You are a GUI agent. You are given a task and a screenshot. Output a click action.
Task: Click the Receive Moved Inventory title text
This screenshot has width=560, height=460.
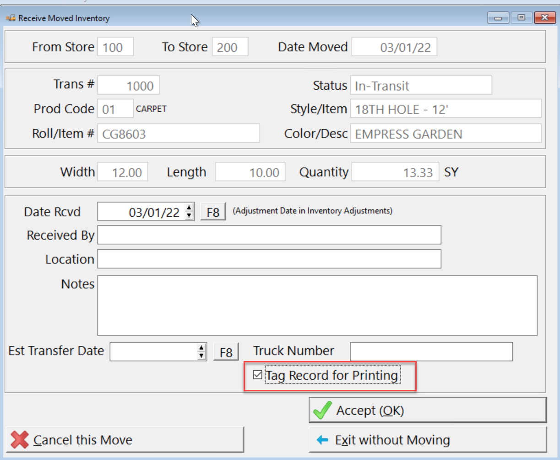click(64, 18)
